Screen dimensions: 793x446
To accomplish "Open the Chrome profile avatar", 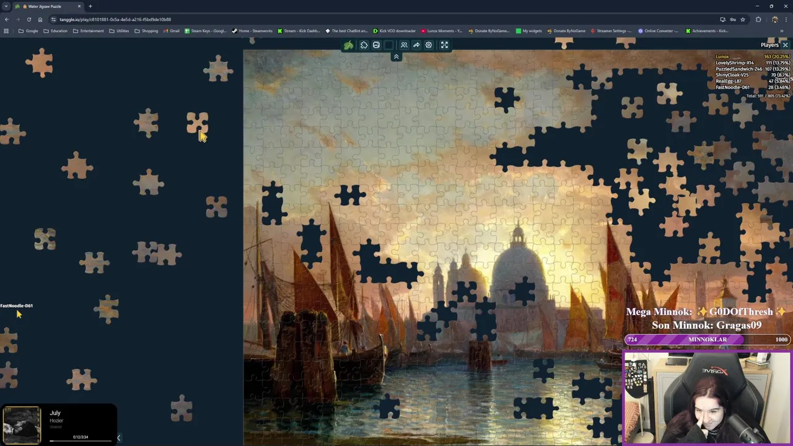I will [774, 19].
